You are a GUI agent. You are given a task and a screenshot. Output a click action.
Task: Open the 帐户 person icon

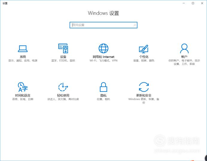(x=184, y=48)
